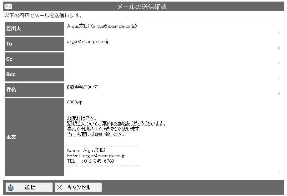Click the resize grip of the 件名 field

click(279, 93)
